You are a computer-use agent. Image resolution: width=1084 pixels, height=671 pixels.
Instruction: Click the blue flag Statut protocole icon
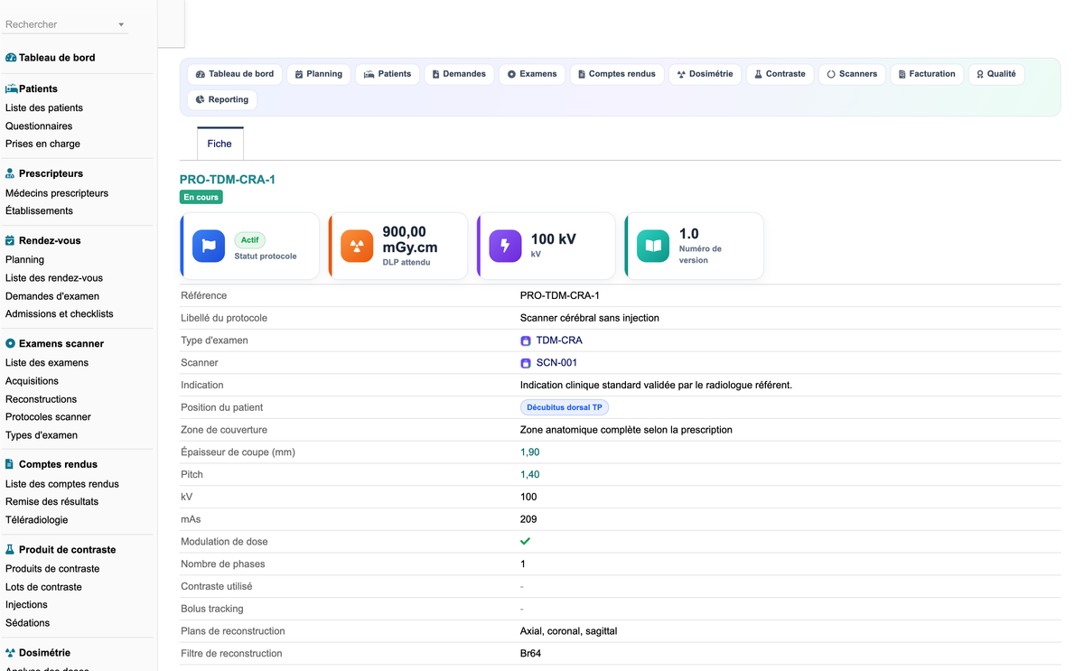tap(209, 246)
